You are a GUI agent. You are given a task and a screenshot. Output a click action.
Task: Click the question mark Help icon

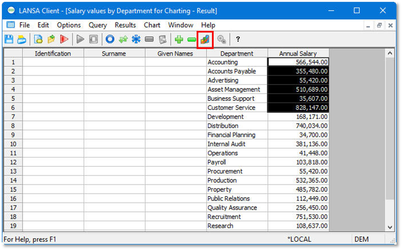pos(238,40)
